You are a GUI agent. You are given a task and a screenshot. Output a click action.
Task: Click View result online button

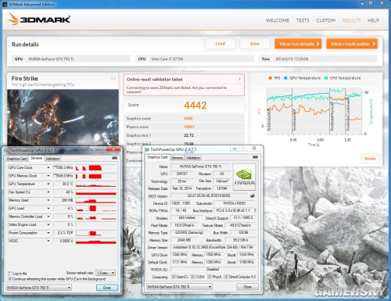coord(352,44)
